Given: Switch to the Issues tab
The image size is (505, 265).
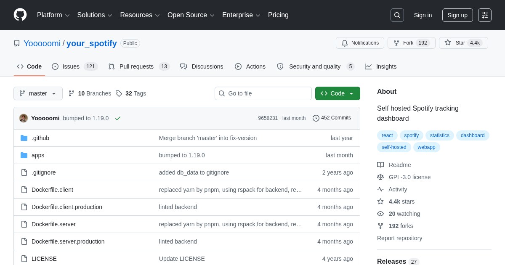Looking at the screenshot, I should pyautogui.click(x=74, y=66).
